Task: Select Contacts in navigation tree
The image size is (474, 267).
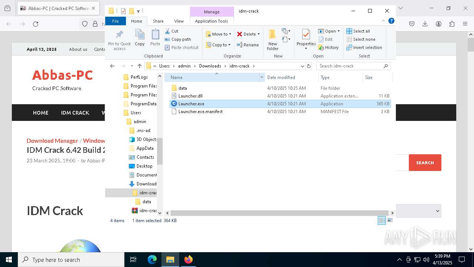Action: (145, 157)
